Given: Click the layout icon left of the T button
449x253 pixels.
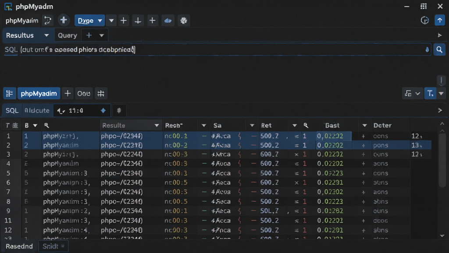Looking at the screenshot, I should coord(408,94).
